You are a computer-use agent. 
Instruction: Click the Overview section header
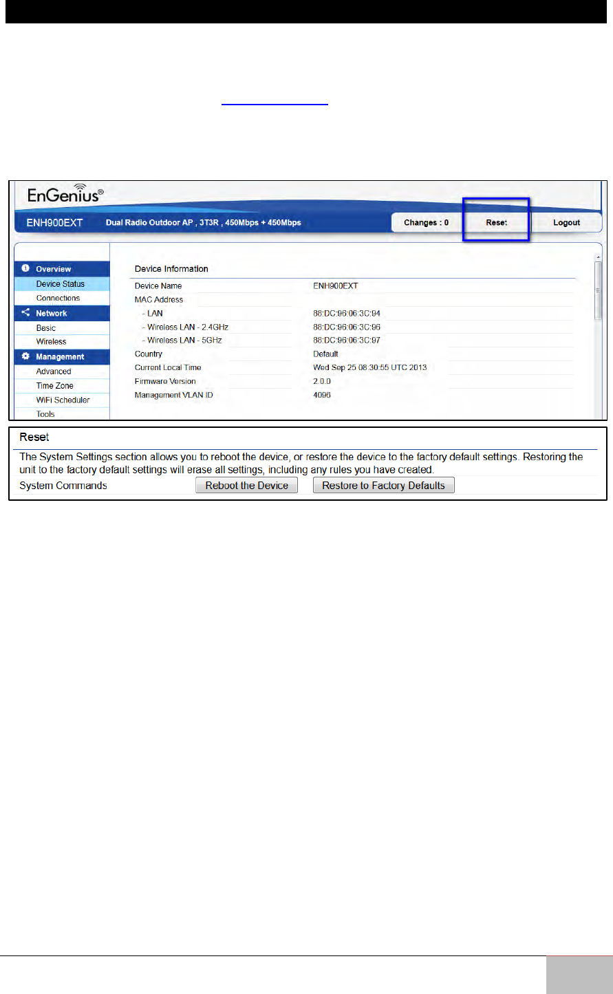(62, 269)
